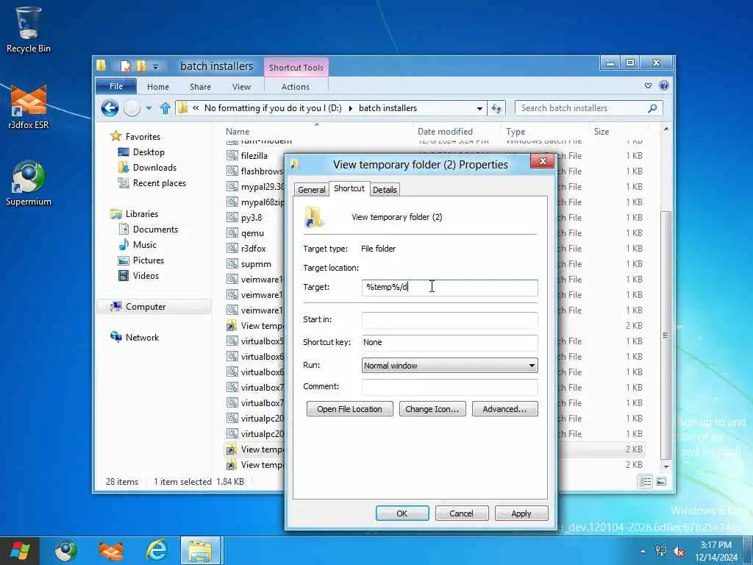The width and height of the screenshot is (753, 565).
Task: Launch Supermium from the taskbar
Action: (x=65, y=550)
